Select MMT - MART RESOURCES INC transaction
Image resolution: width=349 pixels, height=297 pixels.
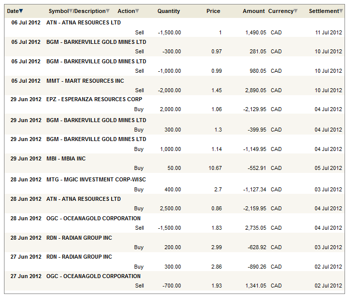pyautogui.click(x=85, y=81)
